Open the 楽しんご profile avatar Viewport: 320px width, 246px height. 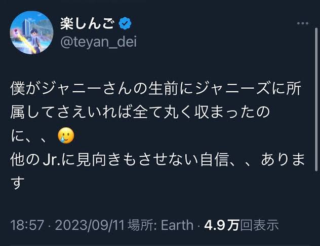pos(31,32)
